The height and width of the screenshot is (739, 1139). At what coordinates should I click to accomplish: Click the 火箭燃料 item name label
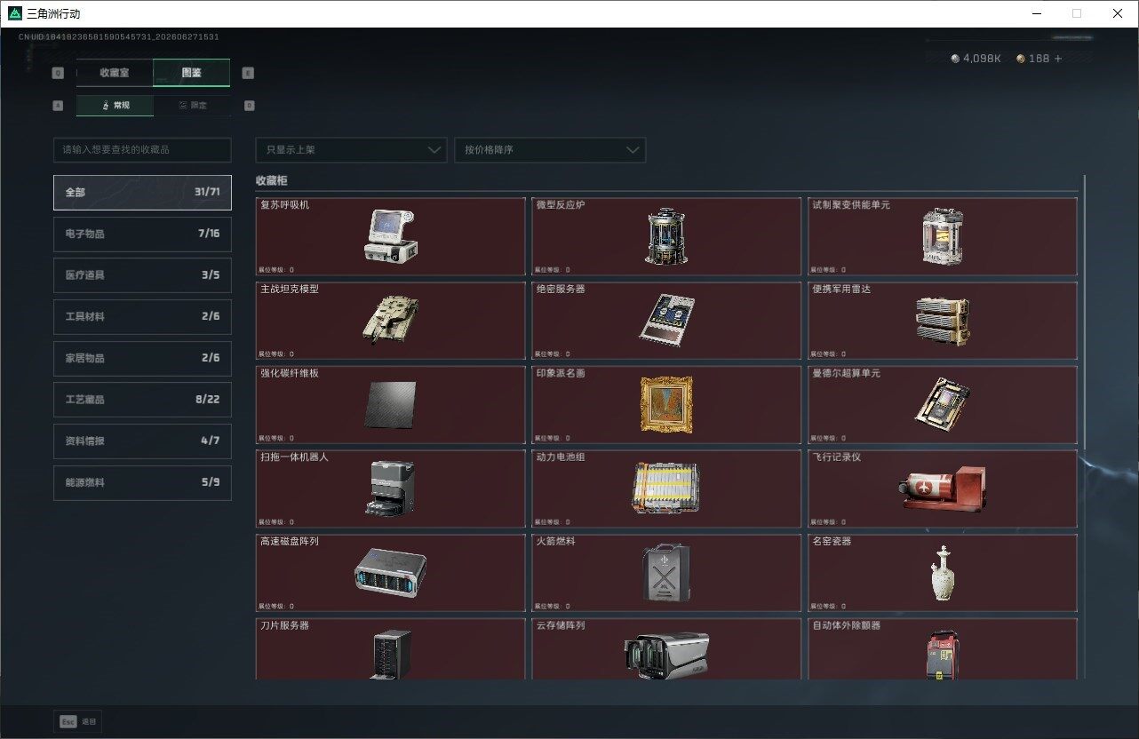point(555,541)
